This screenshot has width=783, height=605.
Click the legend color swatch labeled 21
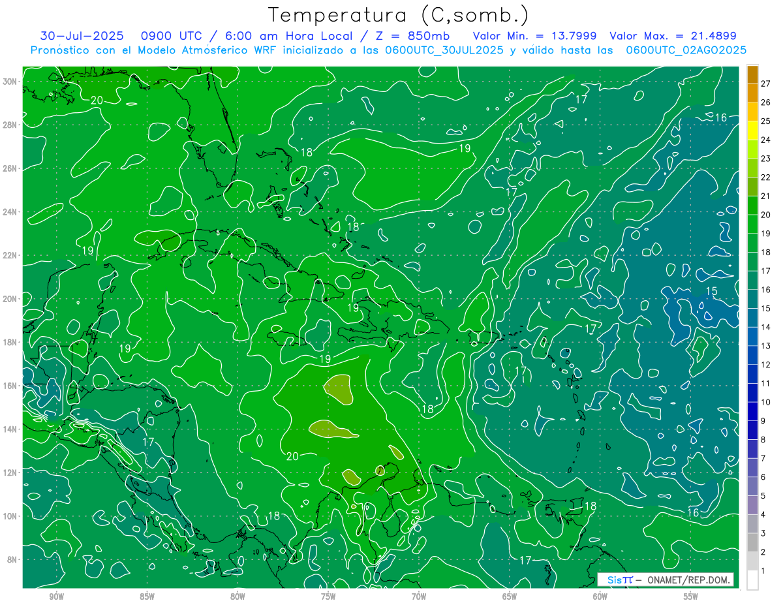click(x=752, y=187)
